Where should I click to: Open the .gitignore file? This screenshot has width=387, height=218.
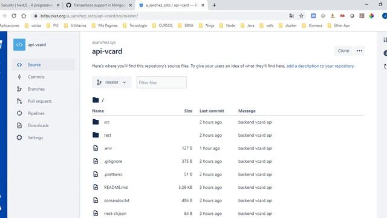click(x=113, y=162)
